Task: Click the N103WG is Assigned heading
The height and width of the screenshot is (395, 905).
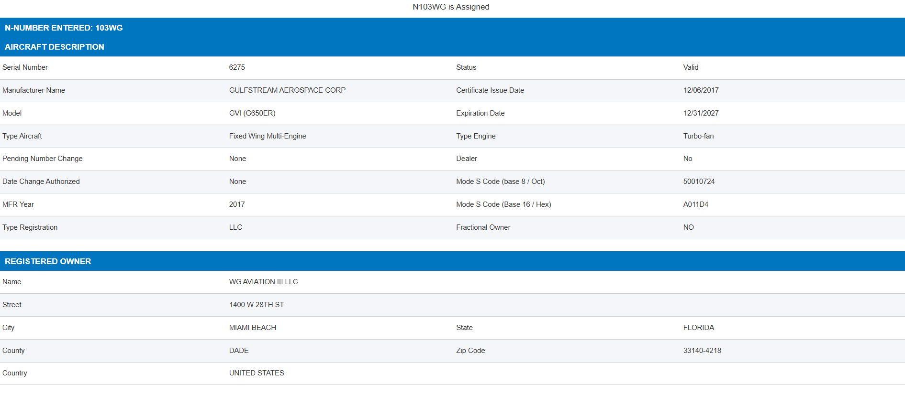Action: tap(451, 7)
